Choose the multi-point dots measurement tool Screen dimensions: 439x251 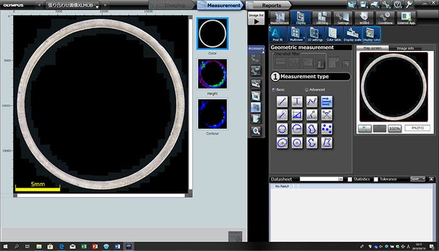(327, 128)
